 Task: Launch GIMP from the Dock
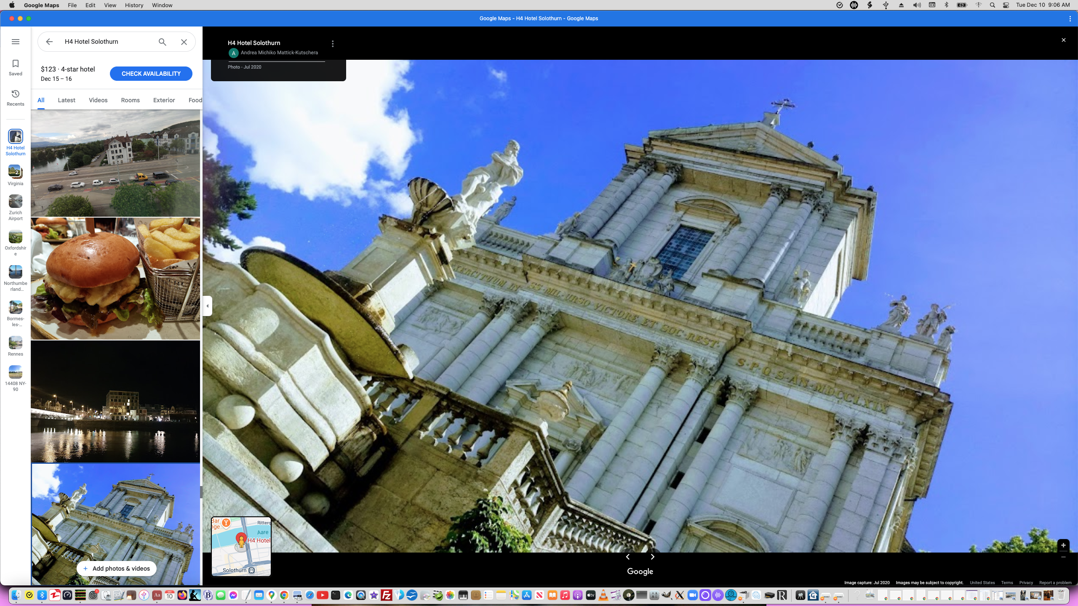click(x=666, y=595)
